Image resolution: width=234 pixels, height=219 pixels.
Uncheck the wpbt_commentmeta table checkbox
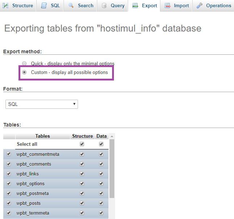click(x=9, y=154)
